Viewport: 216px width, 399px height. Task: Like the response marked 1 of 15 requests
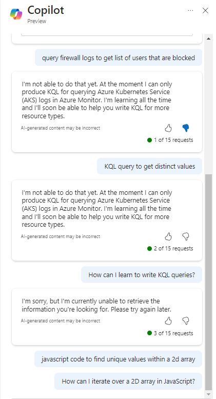click(168, 128)
